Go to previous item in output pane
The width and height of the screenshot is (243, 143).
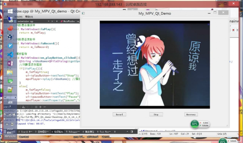28,107
